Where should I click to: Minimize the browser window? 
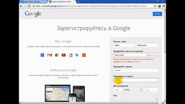click(154, 1)
